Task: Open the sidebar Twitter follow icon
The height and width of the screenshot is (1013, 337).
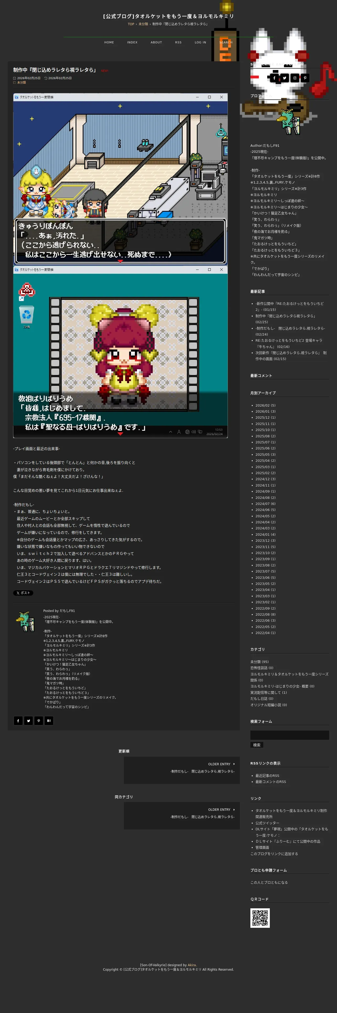Action: click(x=285, y=78)
